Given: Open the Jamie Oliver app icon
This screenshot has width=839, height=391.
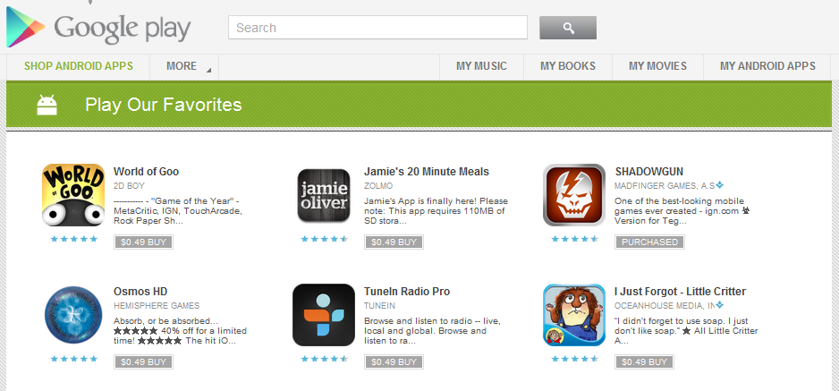Looking at the screenshot, I should (324, 195).
